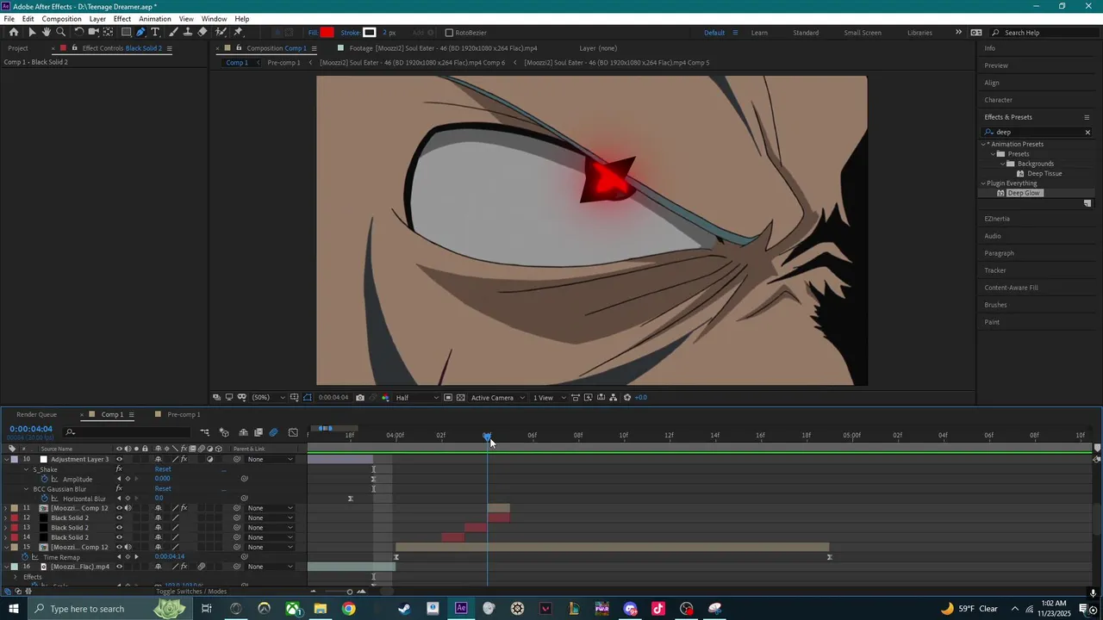Click the red Fill color swatch

pos(327,33)
